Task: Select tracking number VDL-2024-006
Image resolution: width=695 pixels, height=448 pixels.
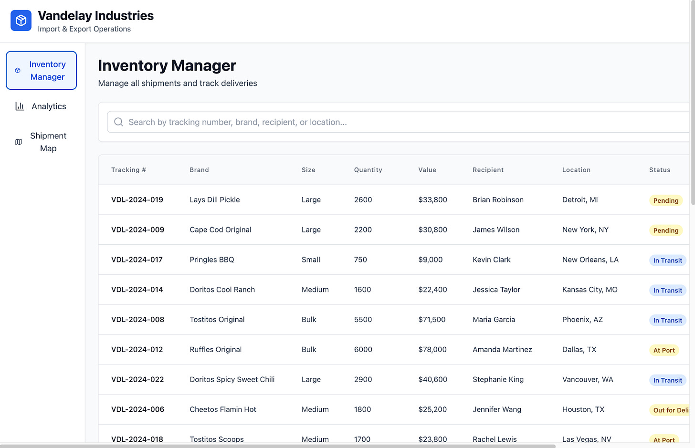Action: tap(137, 409)
